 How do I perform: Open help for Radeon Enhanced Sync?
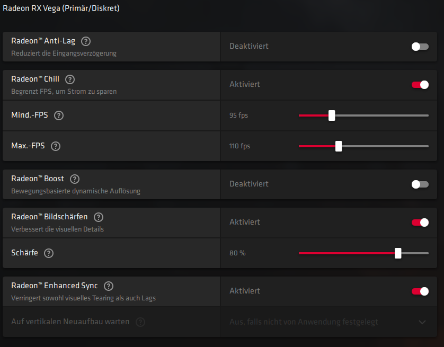point(108,286)
